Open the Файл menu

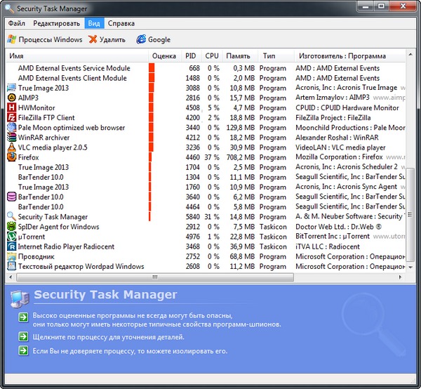pyautogui.click(x=17, y=23)
